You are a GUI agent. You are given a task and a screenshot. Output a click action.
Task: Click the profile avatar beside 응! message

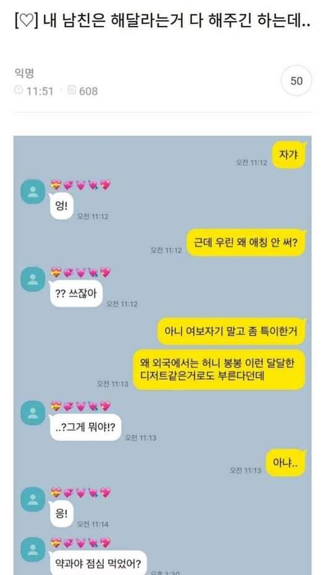[x=33, y=499]
